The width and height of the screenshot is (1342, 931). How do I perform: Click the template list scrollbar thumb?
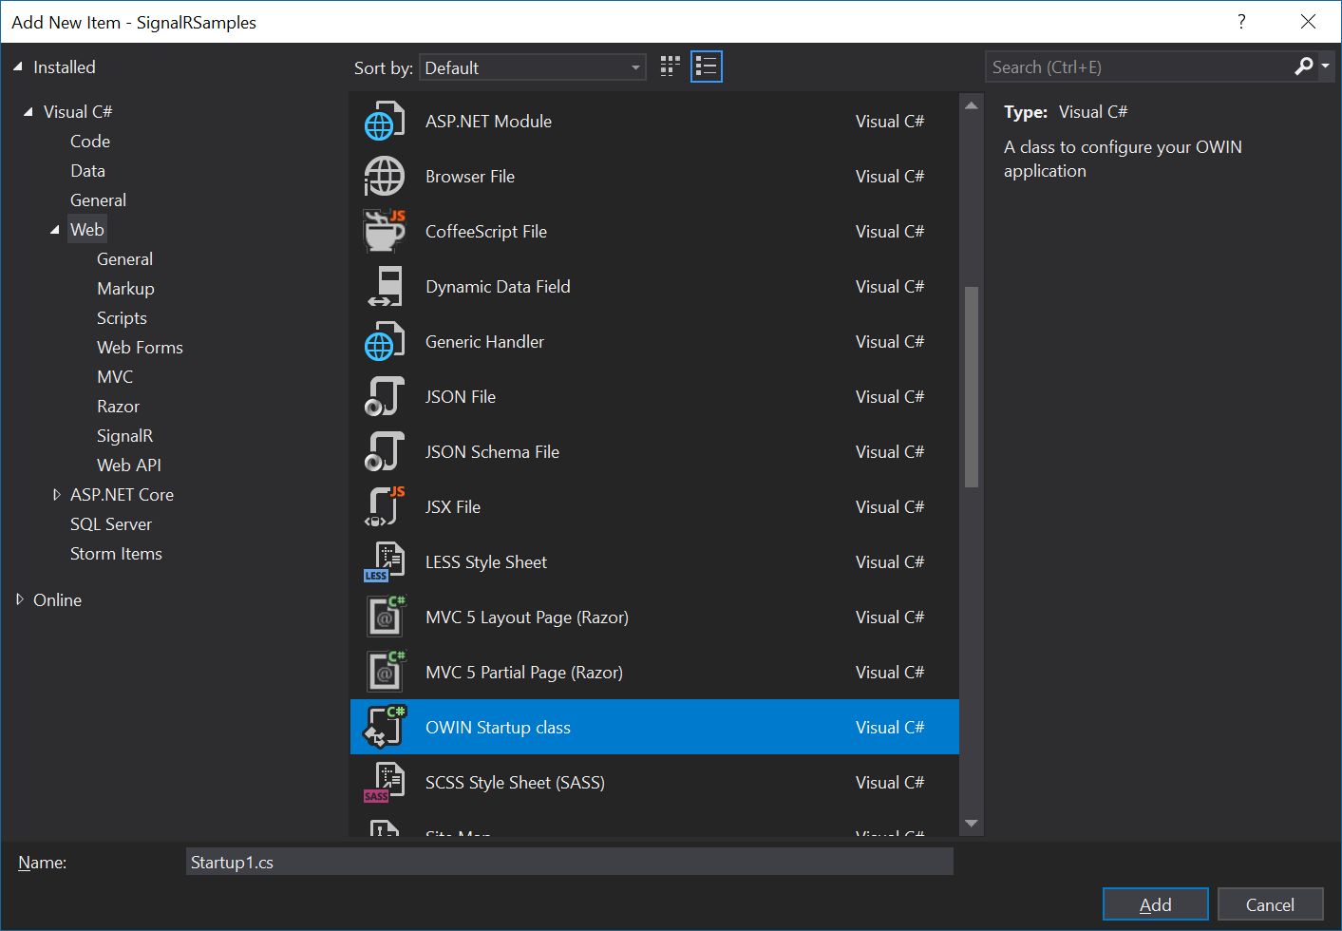[971, 387]
